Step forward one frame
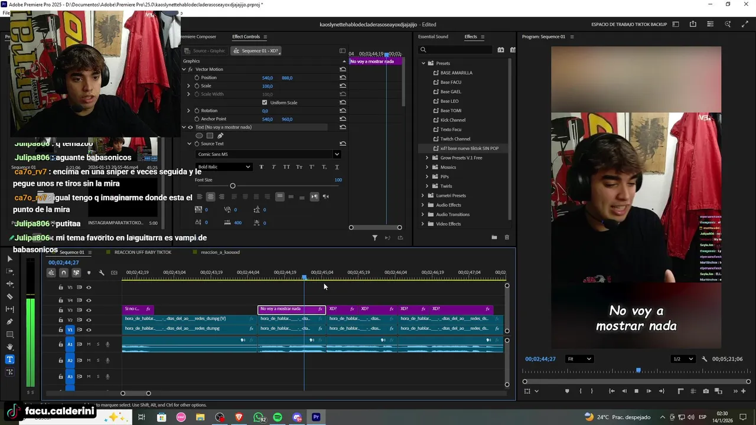This screenshot has width=756, height=425. point(649,391)
